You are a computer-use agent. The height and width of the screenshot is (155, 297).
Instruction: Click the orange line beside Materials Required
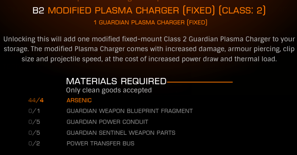coord(200,82)
